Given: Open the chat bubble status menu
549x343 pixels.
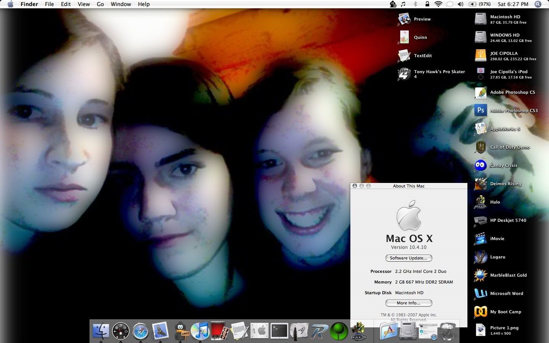Looking at the screenshot, I should (449, 4).
